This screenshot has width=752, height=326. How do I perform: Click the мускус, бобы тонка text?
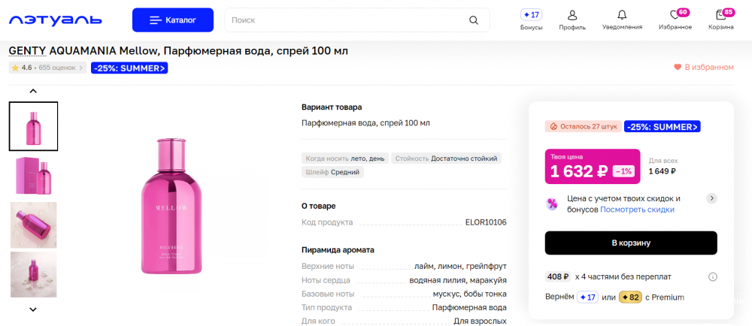point(470,294)
